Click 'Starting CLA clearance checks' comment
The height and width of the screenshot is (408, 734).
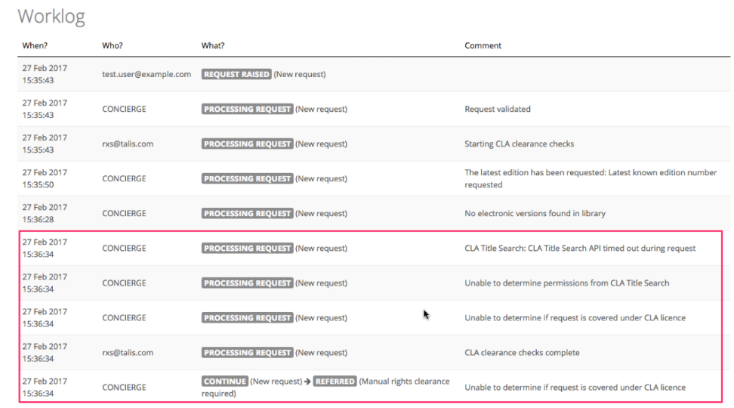tap(519, 144)
